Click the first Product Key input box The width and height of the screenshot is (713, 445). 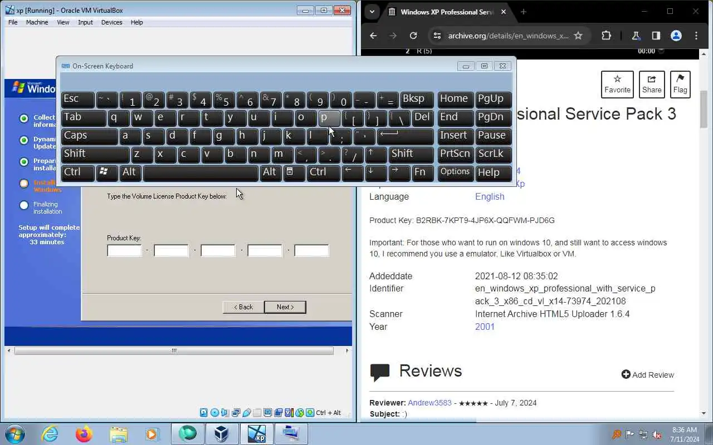click(124, 250)
